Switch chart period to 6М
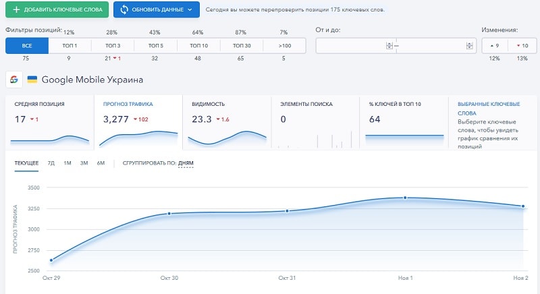This screenshot has height=294, width=540. pos(101,163)
